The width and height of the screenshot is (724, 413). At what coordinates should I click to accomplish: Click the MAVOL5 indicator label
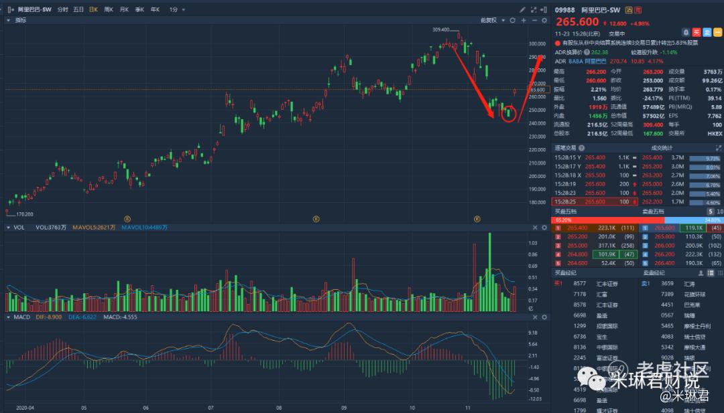click(x=94, y=228)
